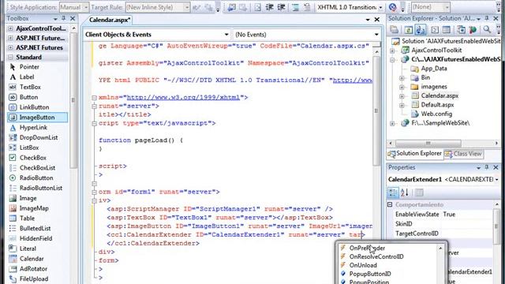Click the Check Accessibility toolbar icon
This screenshot has width=505, height=284.
coord(392,7)
